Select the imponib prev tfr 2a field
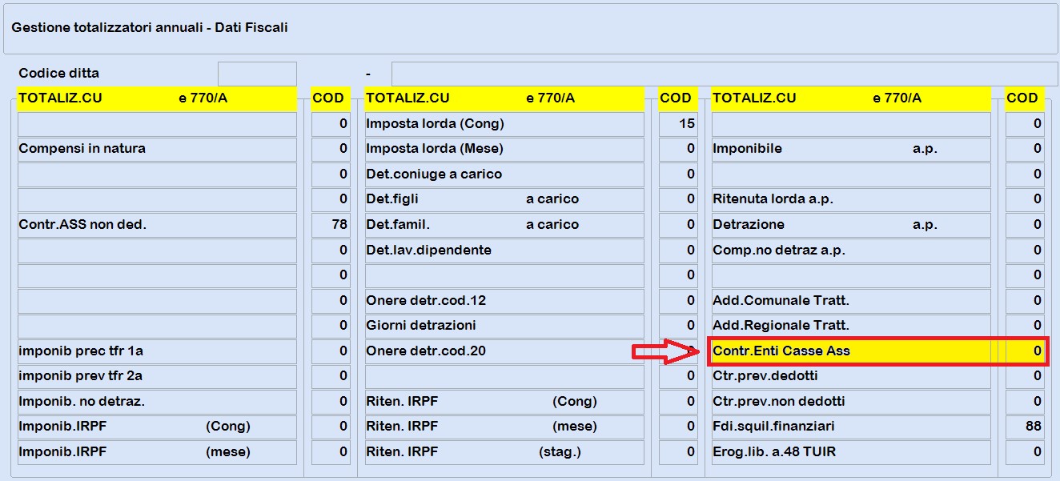 [157, 376]
